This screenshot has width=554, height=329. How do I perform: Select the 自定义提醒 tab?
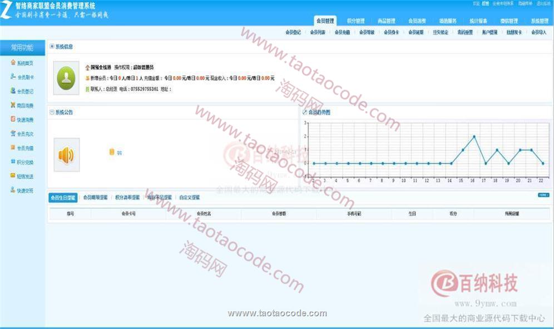pos(190,197)
